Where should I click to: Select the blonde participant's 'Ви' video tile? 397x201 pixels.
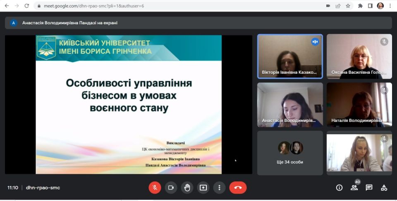coord(359,153)
